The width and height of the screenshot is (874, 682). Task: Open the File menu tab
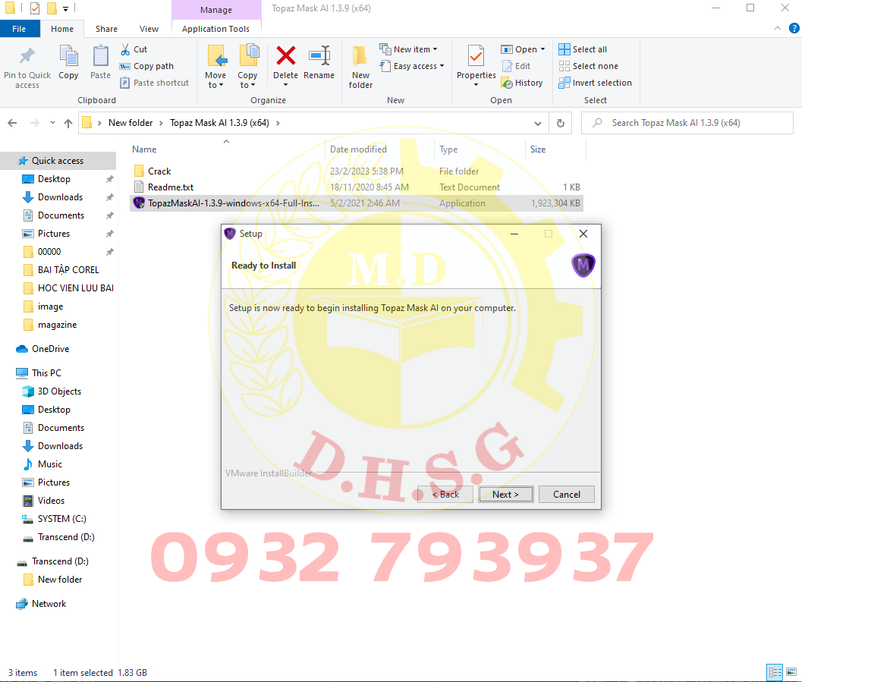coord(20,29)
